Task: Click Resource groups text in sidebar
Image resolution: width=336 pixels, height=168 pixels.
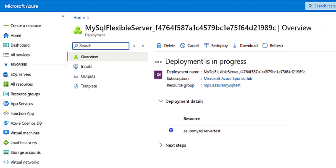Action: (x=25, y=94)
